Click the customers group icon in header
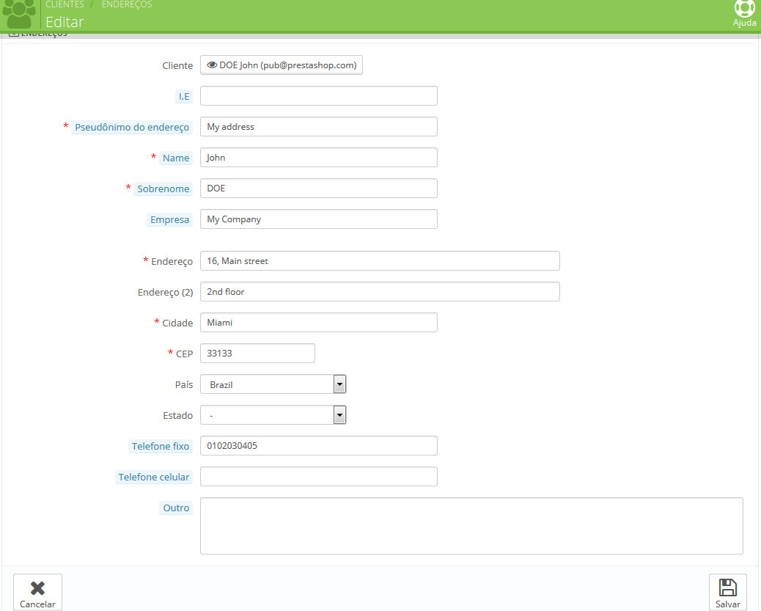Viewport: 761px width, 611px height. pos(19,14)
